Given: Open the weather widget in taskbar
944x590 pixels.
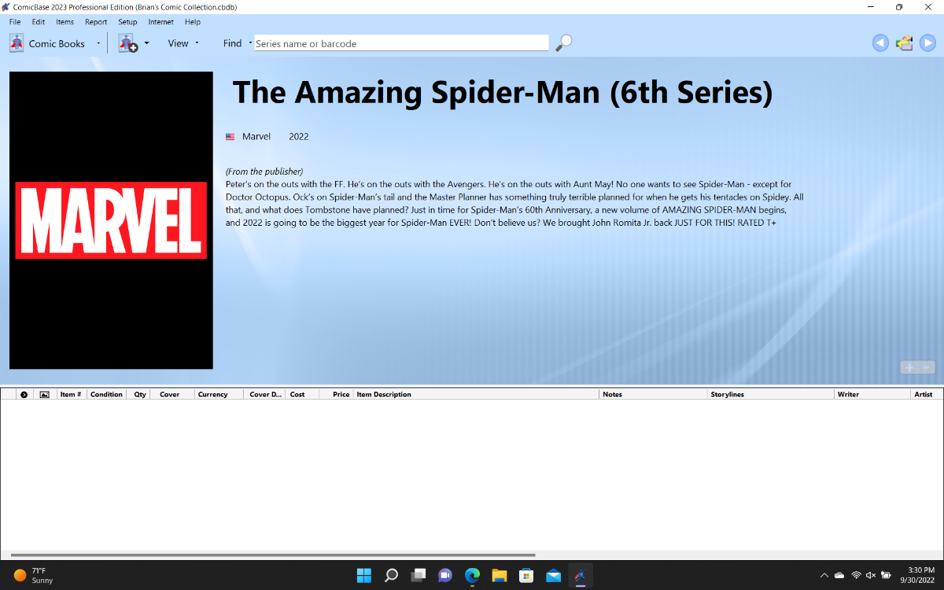Looking at the screenshot, I should (x=34, y=575).
